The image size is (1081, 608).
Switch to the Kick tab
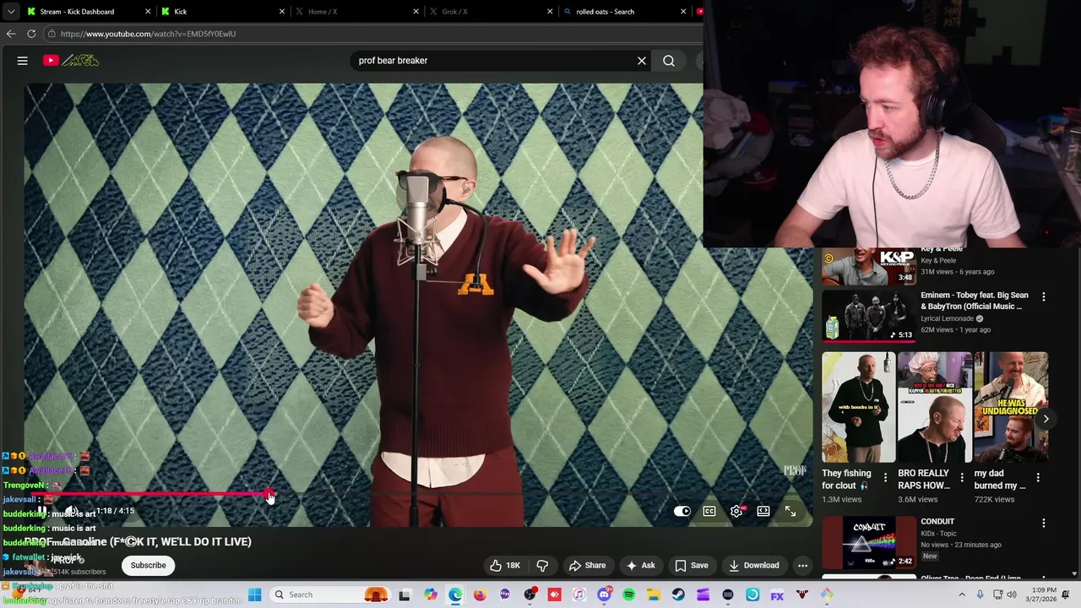pos(224,12)
